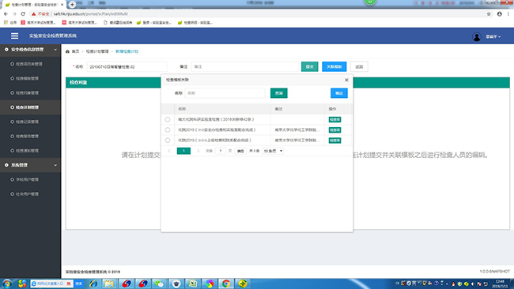Click the blue confirm button in dialog
The height and width of the screenshot is (289, 514).
(x=339, y=93)
